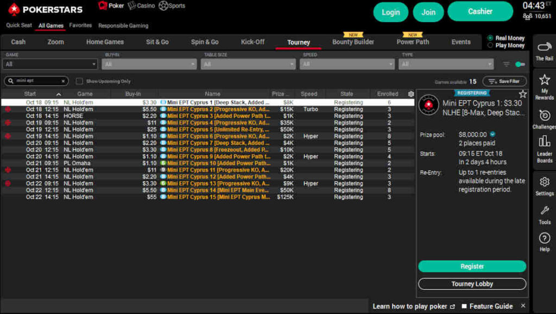
Task: Toggle the filters switch
Action: (x=520, y=64)
